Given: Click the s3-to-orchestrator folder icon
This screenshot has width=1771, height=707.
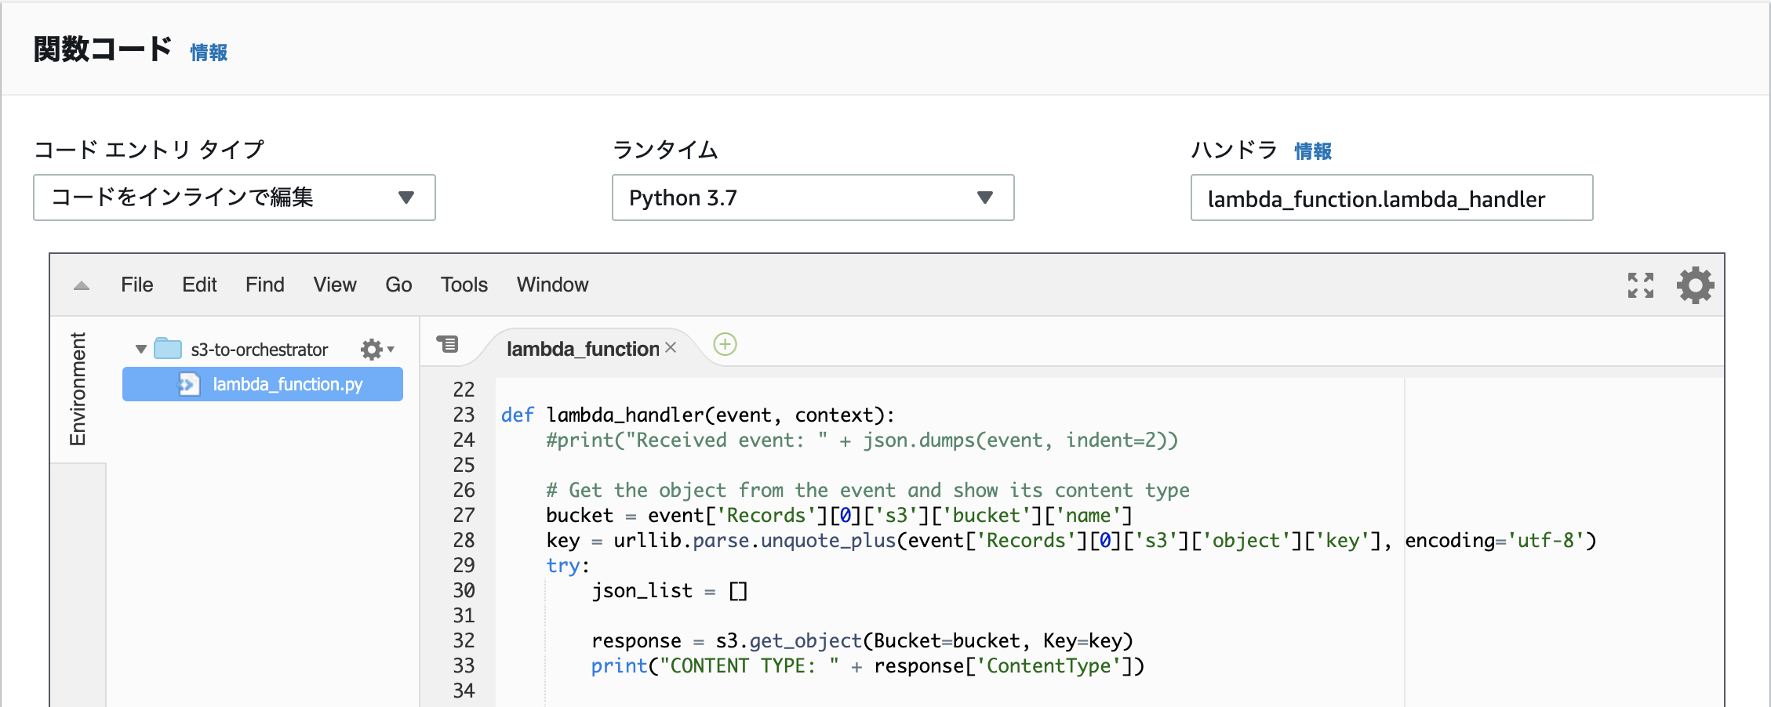Looking at the screenshot, I should click(x=168, y=349).
